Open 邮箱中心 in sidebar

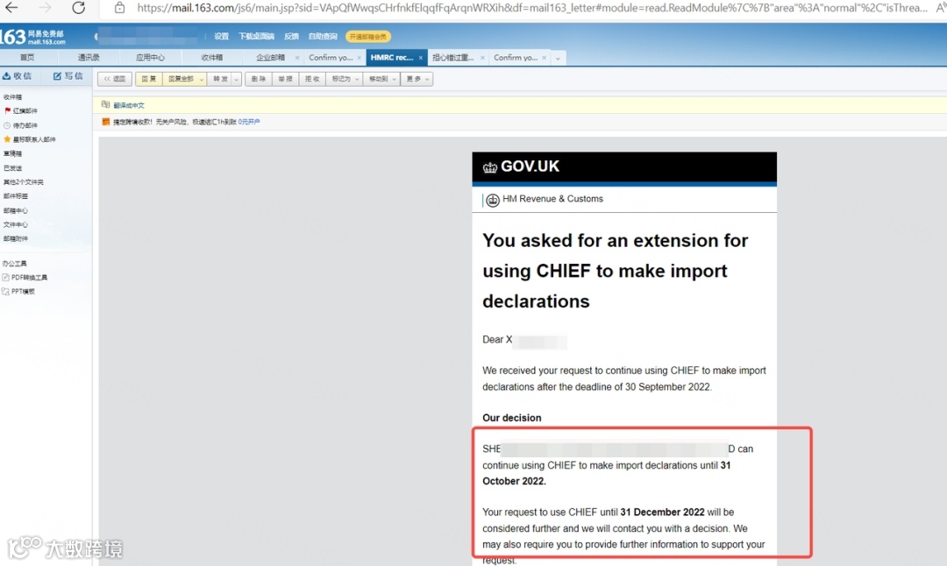pos(15,210)
